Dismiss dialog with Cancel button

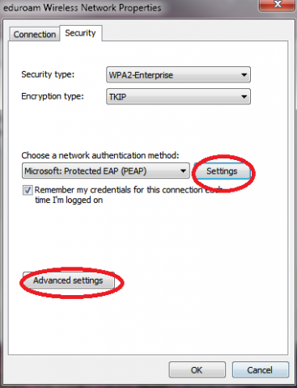tap(261, 370)
